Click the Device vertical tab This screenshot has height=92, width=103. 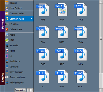[x=2, y=59]
